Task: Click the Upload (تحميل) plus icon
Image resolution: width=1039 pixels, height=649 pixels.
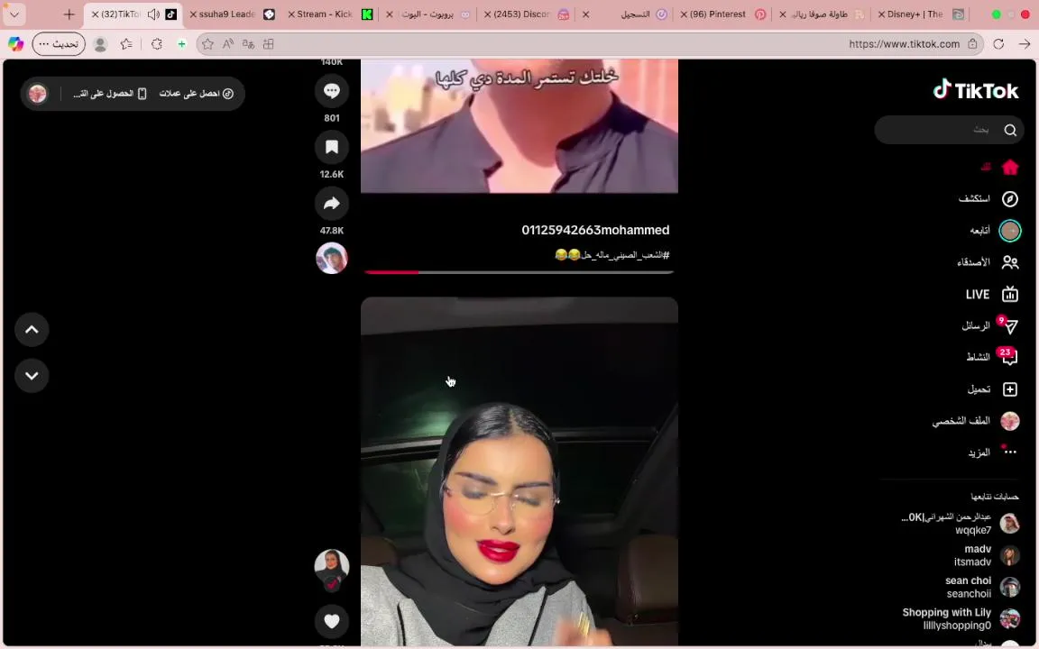Action: pos(1010,389)
